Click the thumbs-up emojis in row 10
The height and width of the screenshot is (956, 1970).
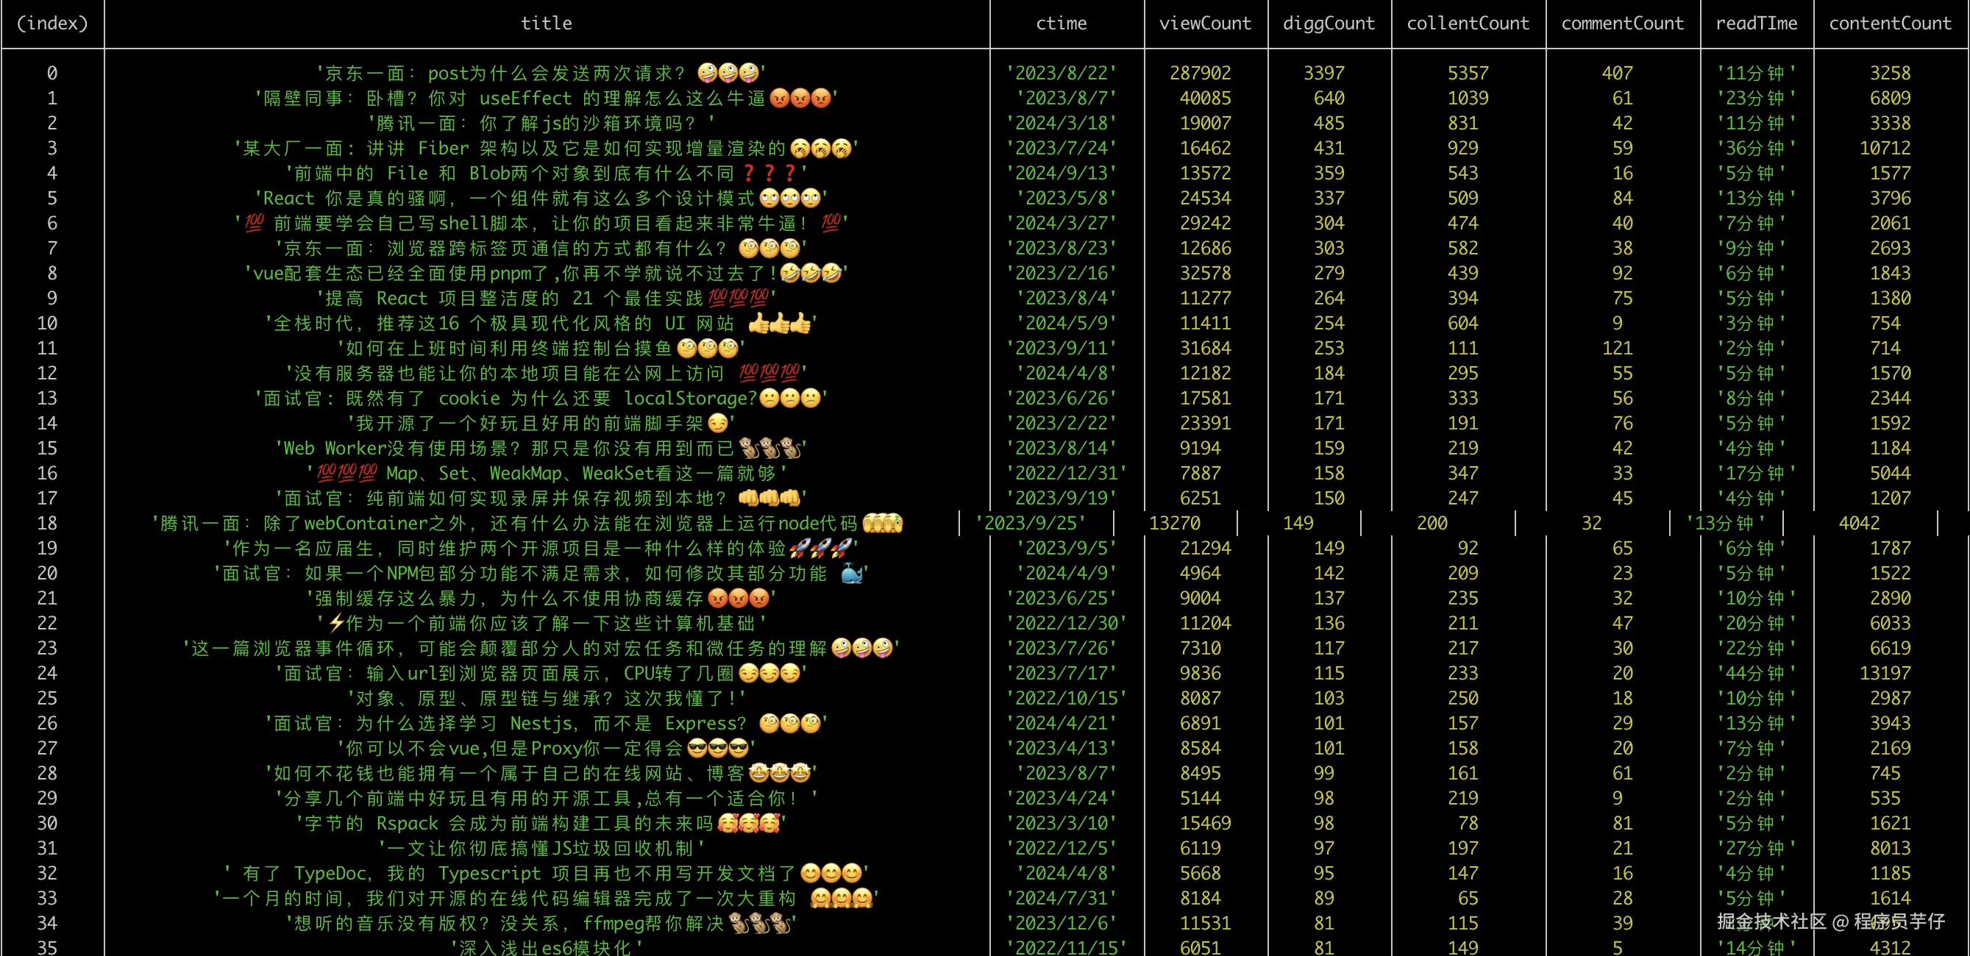coord(779,324)
